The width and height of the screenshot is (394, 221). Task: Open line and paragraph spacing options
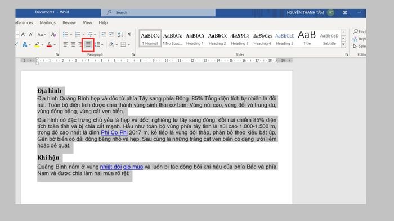[98, 44]
